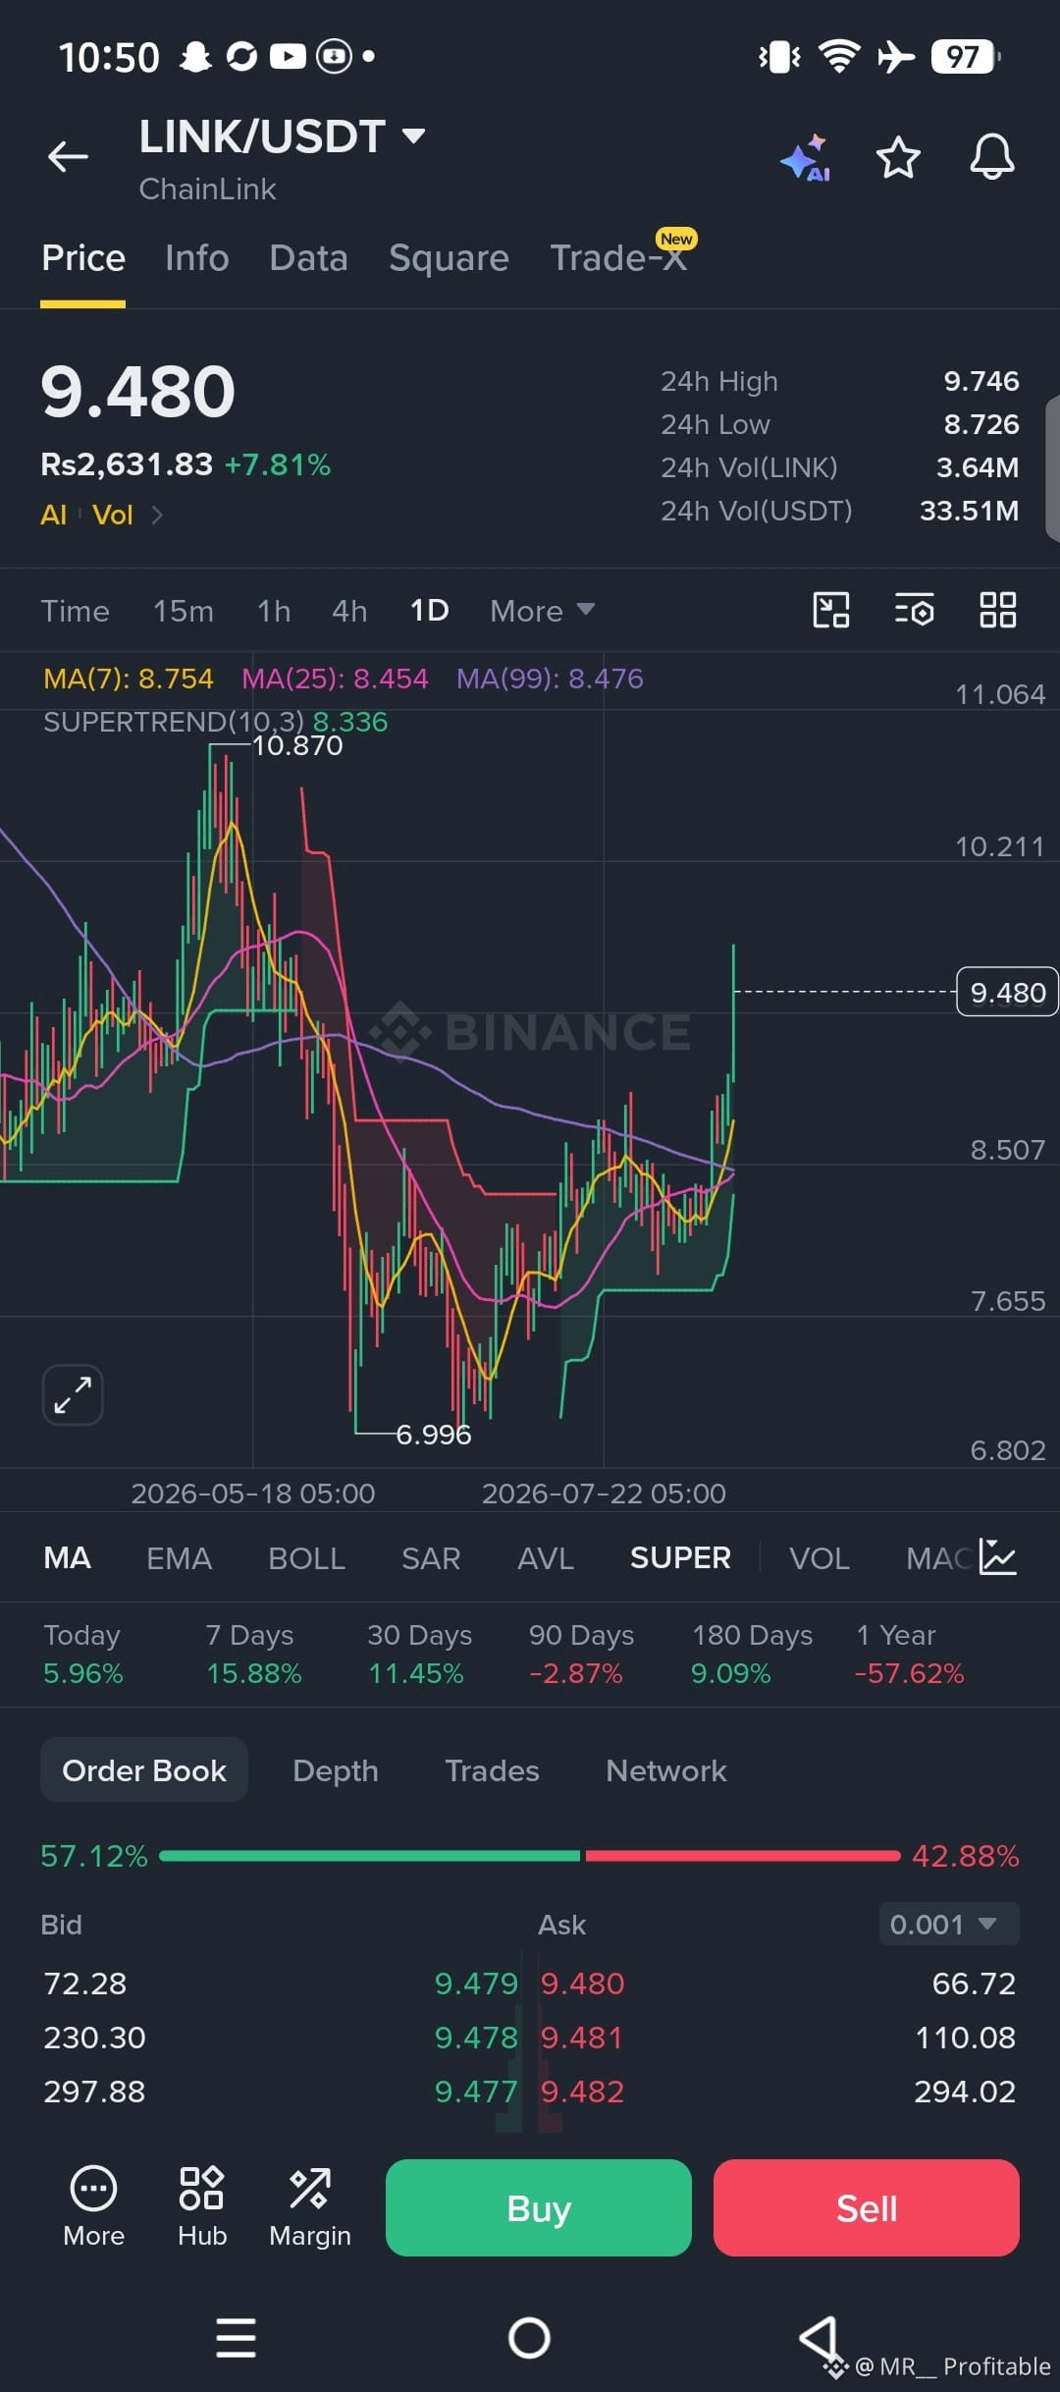
Task: Click the bid/ask ratio bar
Action: click(530, 1856)
